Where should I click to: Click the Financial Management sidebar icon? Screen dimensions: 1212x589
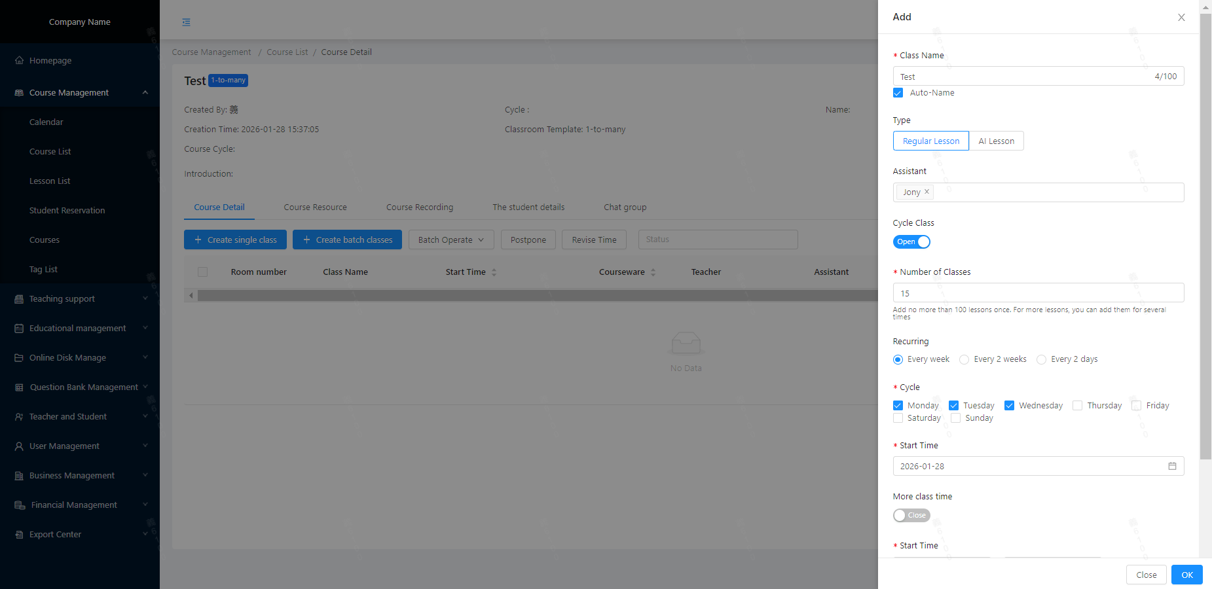click(19, 505)
